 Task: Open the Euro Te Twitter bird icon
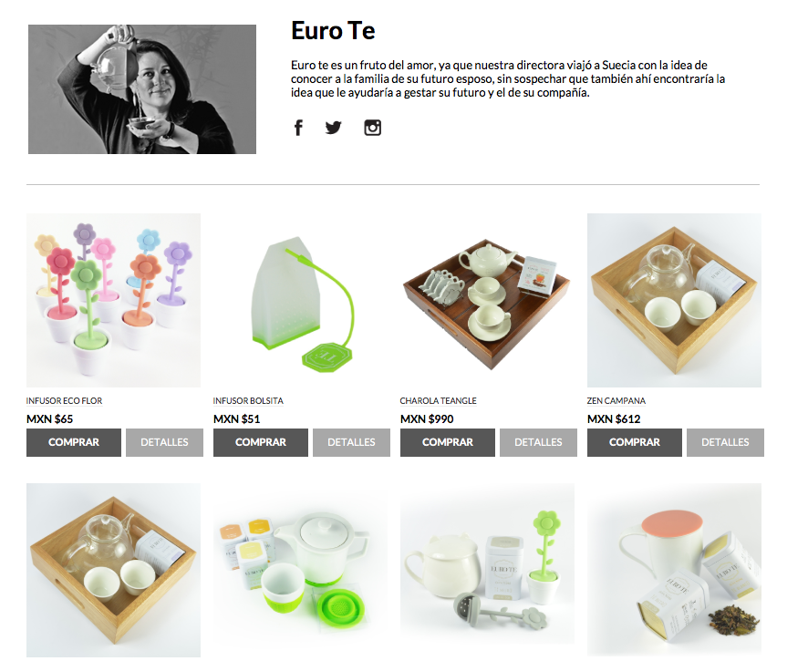(x=334, y=128)
